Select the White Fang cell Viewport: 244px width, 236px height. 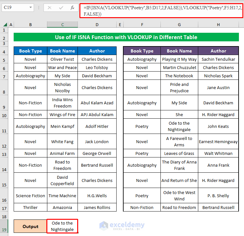[62, 142]
